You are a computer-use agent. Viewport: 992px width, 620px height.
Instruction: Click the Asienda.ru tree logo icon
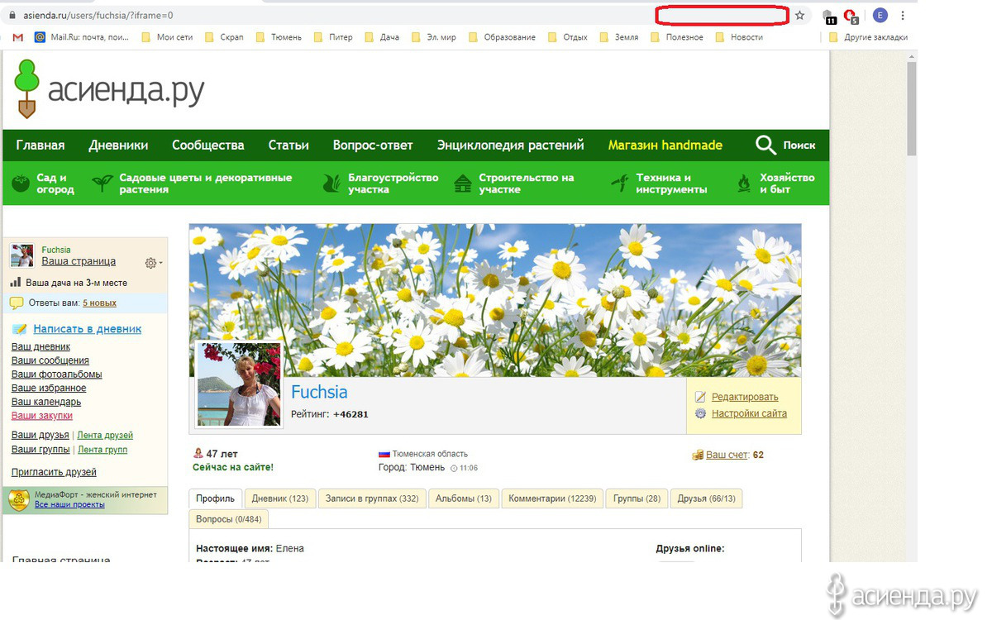click(26, 88)
